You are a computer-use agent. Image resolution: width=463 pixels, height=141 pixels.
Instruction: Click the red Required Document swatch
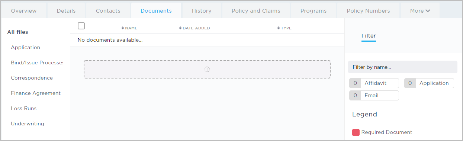356,132
